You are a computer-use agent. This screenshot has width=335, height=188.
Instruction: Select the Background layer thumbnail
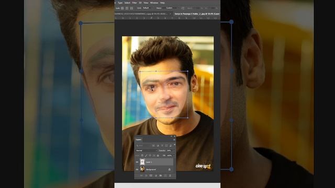[142, 169]
